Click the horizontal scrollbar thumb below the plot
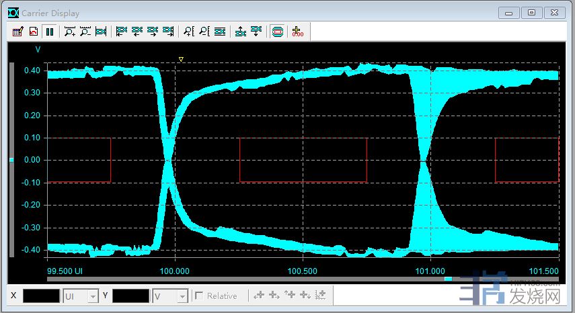Screen dimensions: 575x313 coord(449,278)
